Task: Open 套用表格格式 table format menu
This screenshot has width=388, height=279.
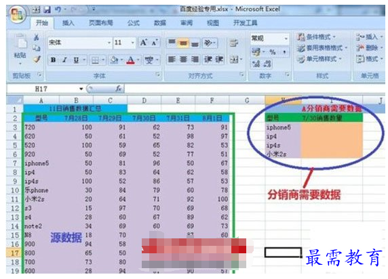Action: tap(322, 48)
